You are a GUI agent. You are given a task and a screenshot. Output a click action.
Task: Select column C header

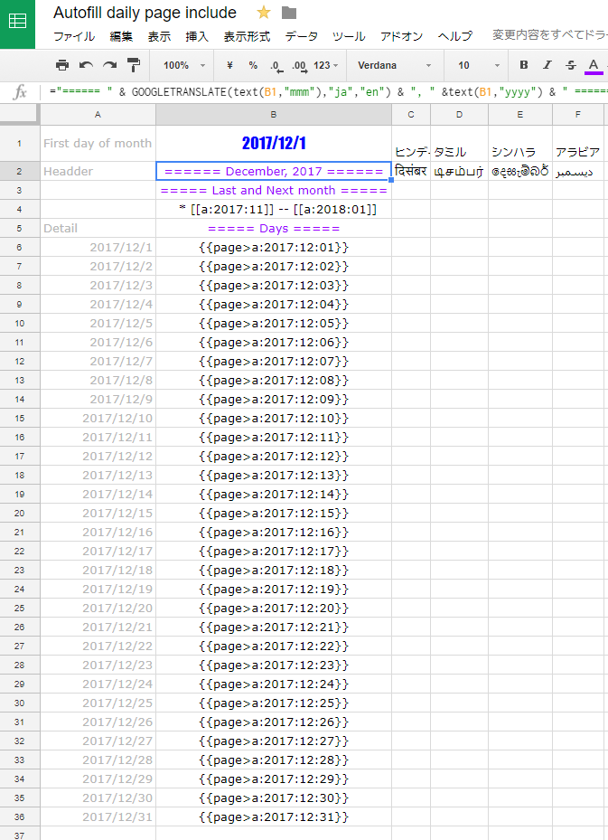pos(410,115)
